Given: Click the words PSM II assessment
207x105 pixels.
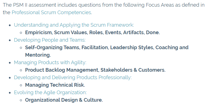Looking at the screenshot, I should coord(35,5).
